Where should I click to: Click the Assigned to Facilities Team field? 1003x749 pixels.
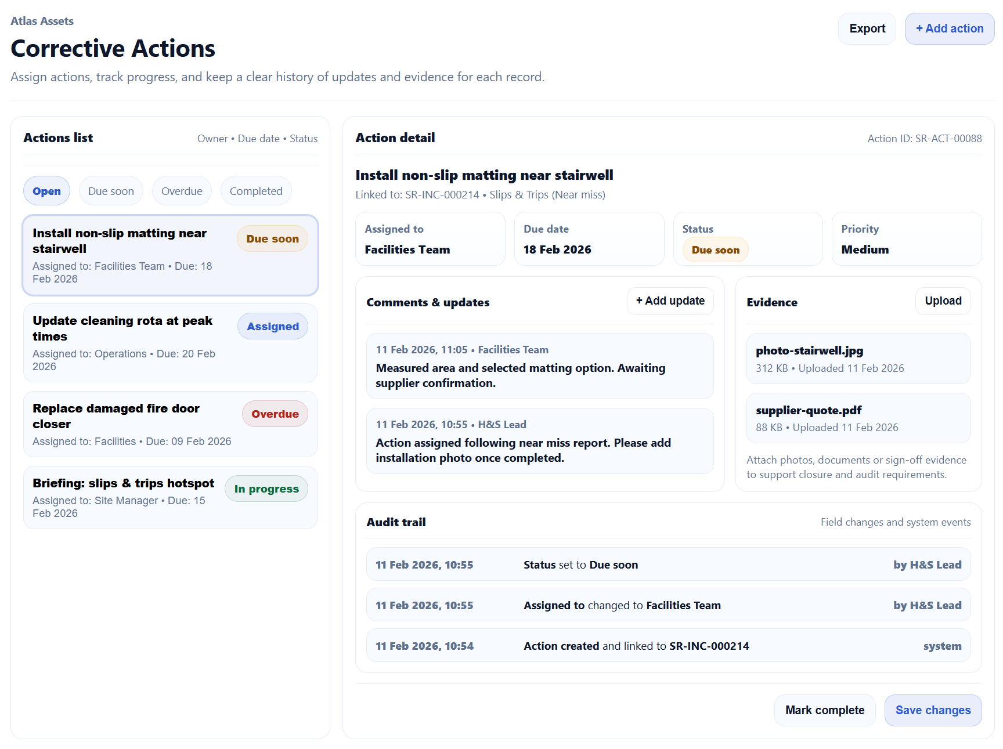click(430, 239)
